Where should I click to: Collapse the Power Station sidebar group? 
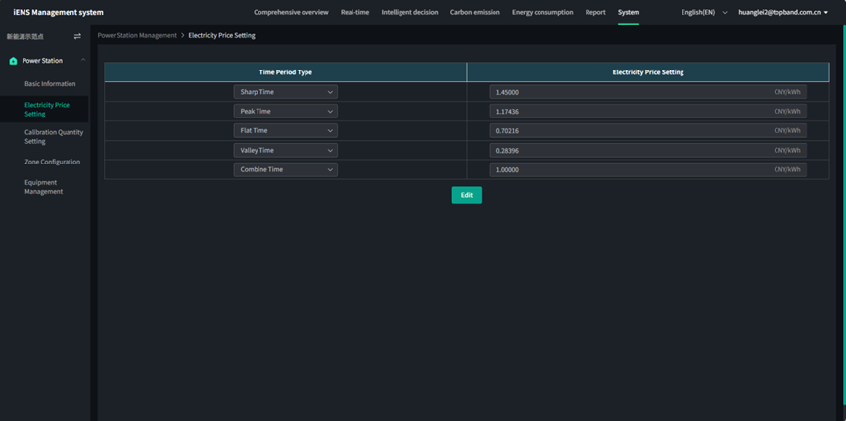(x=83, y=61)
